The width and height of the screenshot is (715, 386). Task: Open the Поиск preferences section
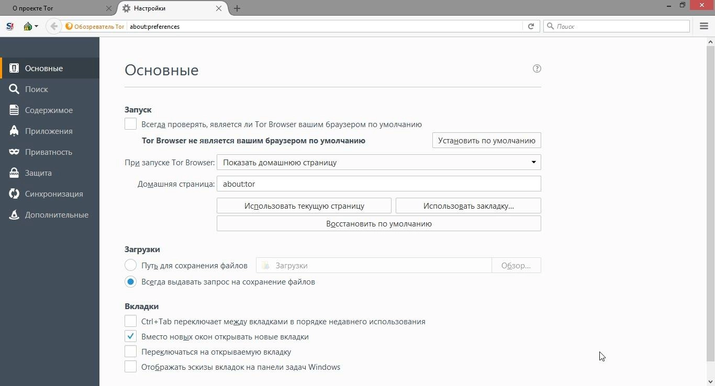click(50, 89)
